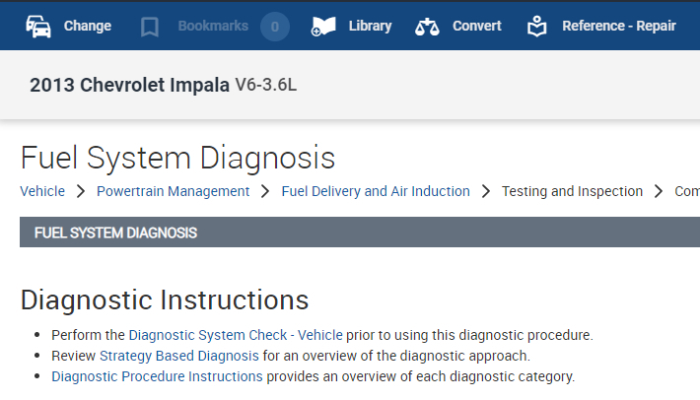Open the Library book icon
Viewport: 700px width, 400px height.
coord(323,27)
